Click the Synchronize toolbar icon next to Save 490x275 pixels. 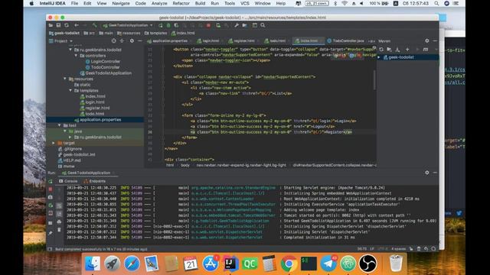[67, 25]
